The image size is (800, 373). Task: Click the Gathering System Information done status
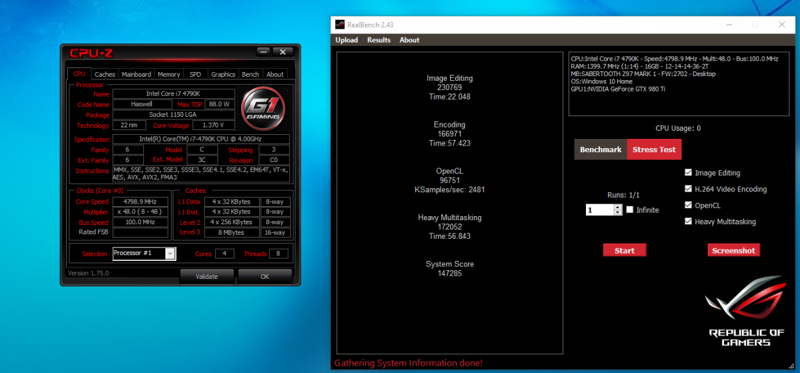[408, 364]
